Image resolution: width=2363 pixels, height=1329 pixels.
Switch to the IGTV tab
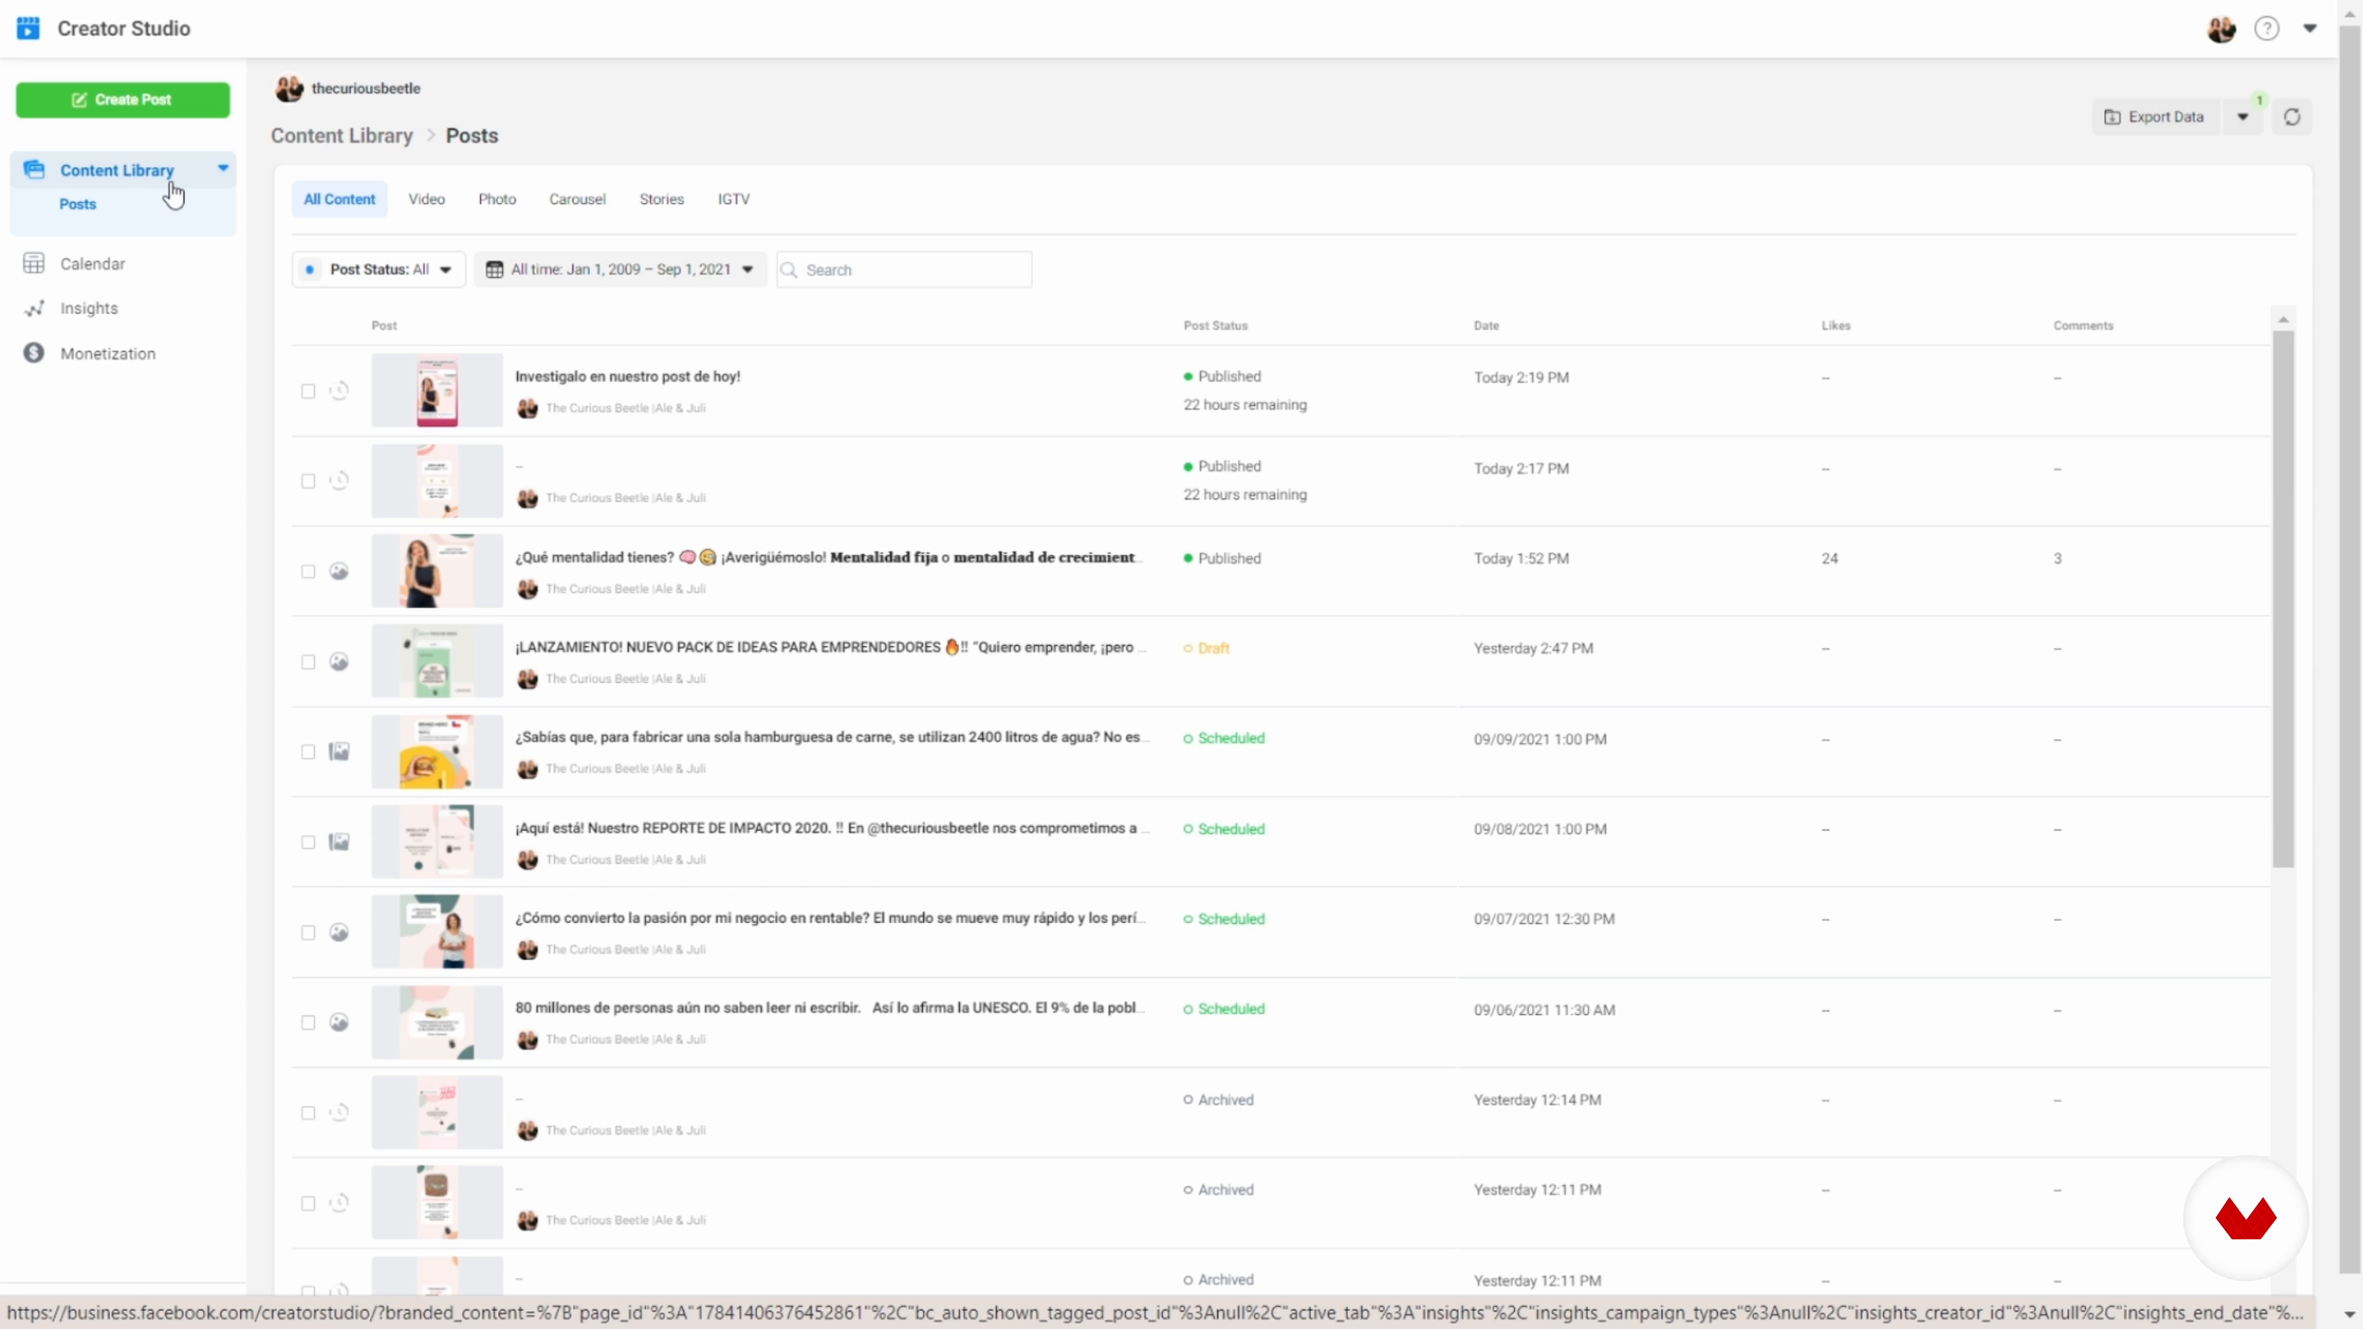tap(734, 199)
